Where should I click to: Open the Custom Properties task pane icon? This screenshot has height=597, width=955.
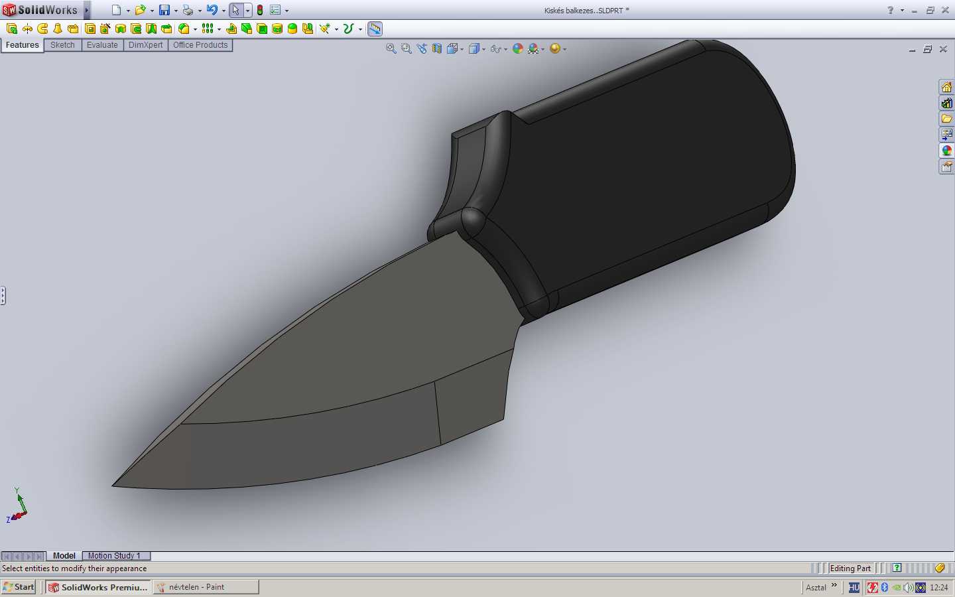coord(946,166)
